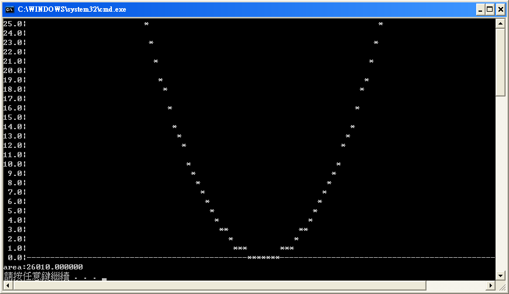Click the 13.0 axis label
Screen dimensions: 509x294
pyautogui.click(x=13, y=136)
